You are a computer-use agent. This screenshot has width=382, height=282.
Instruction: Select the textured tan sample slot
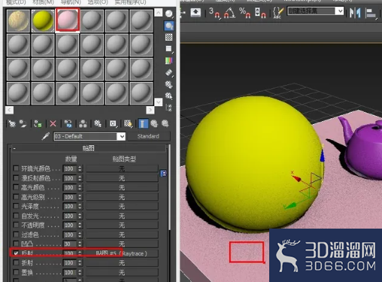pyautogui.click(x=18, y=20)
